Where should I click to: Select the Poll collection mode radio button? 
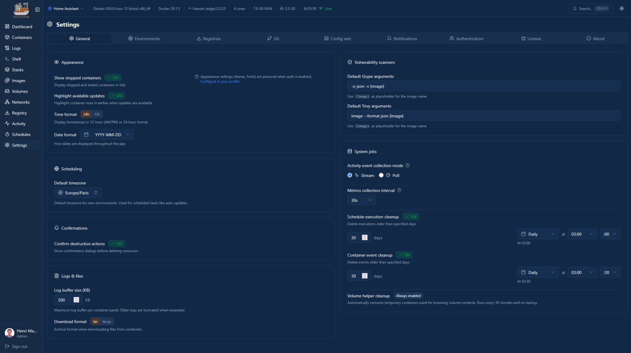click(381, 175)
